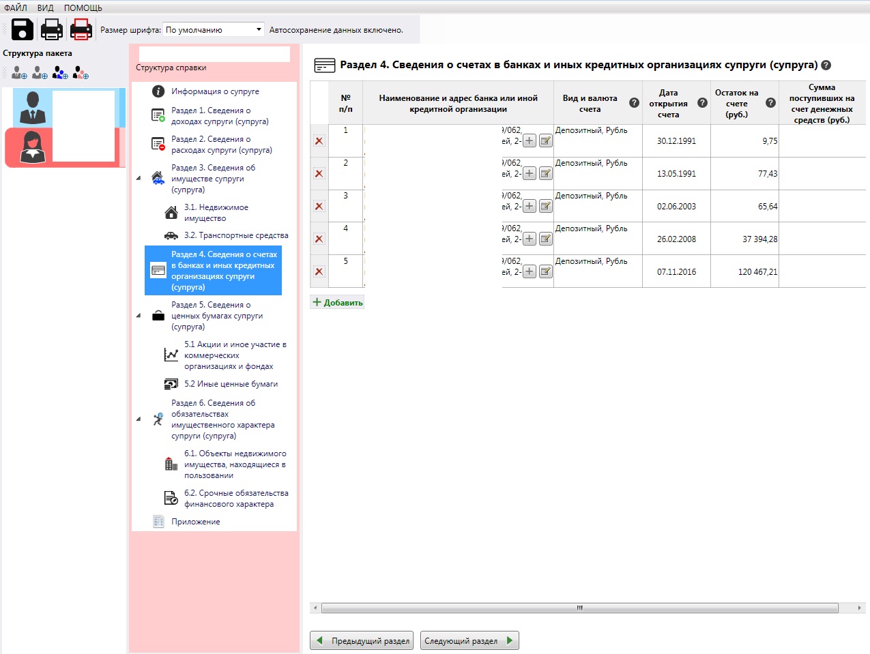Click the horizontal scrollbar thumb
Viewport: 870px width, 654px height.
coord(580,608)
